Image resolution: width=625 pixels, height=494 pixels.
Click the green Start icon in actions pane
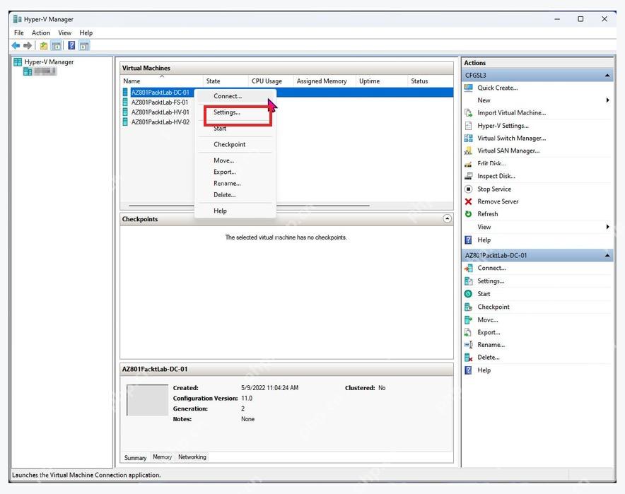pos(468,293)
